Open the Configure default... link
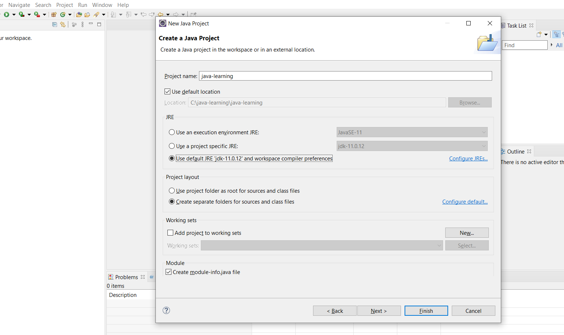The height and width of the screenshot is (335, 564). click(465, 201)
